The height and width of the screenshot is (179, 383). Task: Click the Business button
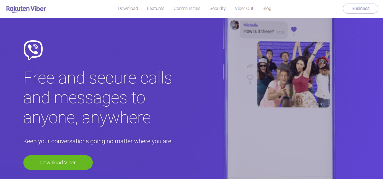pos(360,8)
